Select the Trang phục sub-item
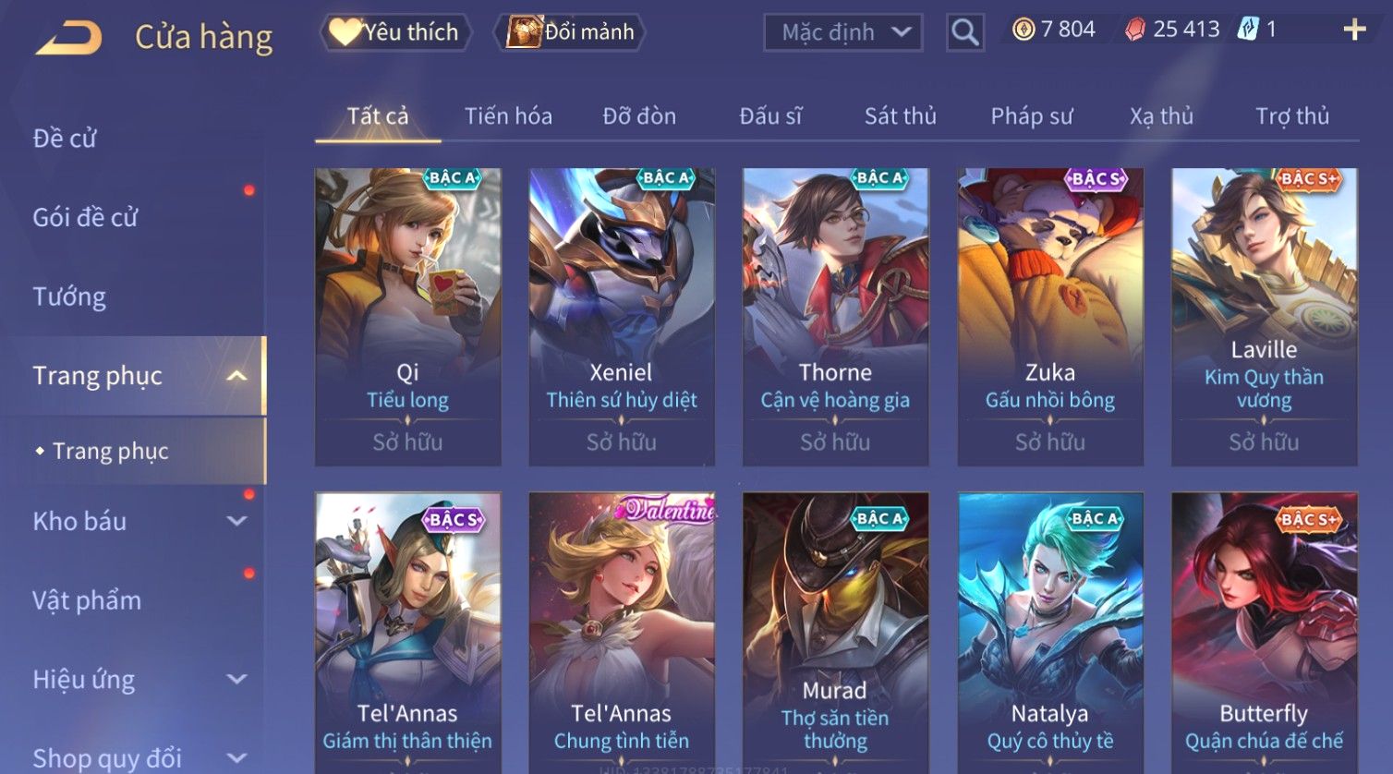Screen dimensions: 1393x774 pos(110,451)
